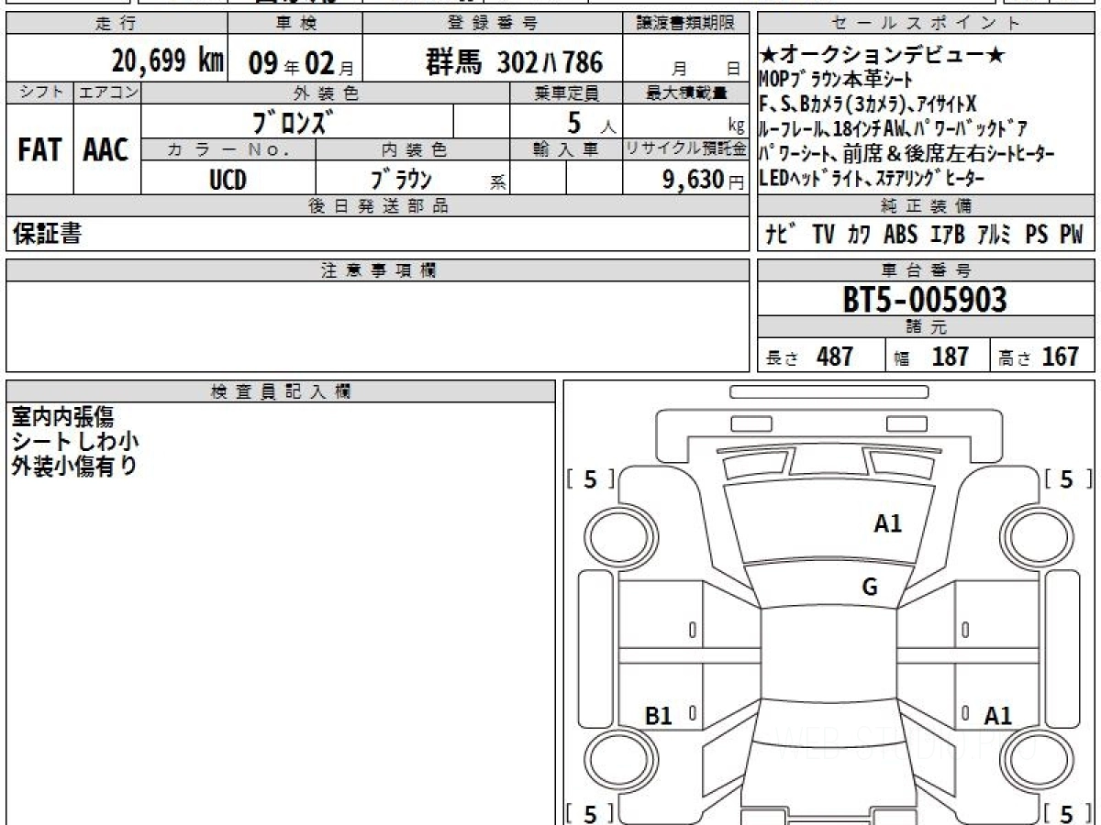Select the パワーシート seat heater line
The width and height of the screenshot is (1101, 825).
(907, 153)
